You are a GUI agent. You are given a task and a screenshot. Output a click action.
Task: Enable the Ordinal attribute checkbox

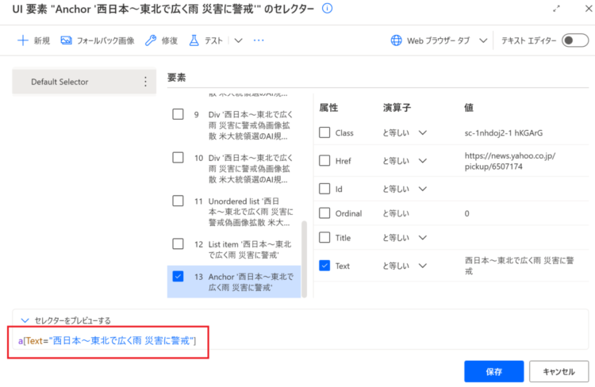pos(324,213)
